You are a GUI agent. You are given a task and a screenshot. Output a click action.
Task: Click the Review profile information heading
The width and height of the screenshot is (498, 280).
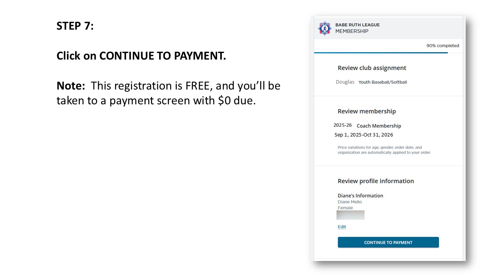coord(376,181)
